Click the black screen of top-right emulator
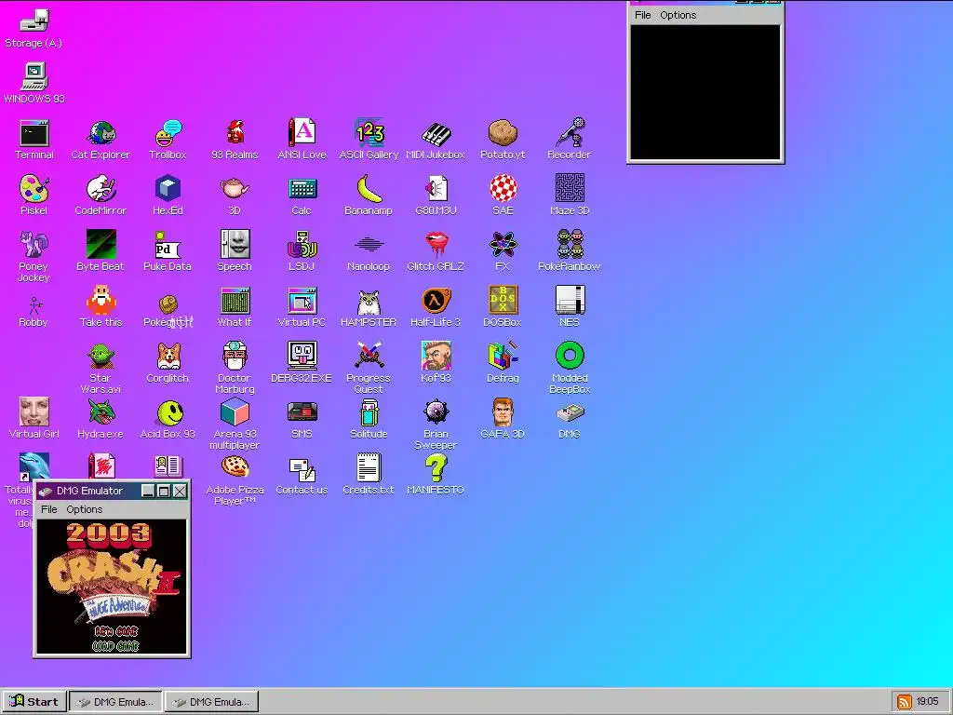Viewport: 953px width, 715px height. click(x=705, y=92)
